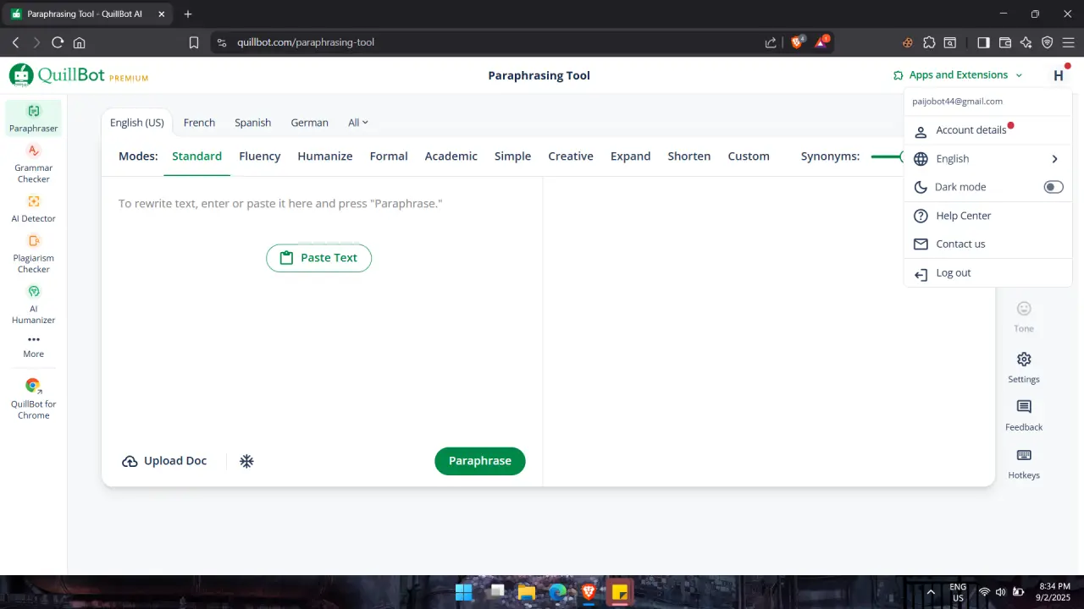This screenshot has width=1084, height=609.
Task: Select Fluency mode
Action: [260, 156]
